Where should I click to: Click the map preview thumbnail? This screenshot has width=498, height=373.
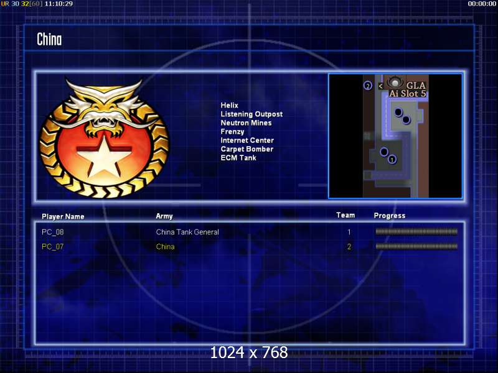395,136
